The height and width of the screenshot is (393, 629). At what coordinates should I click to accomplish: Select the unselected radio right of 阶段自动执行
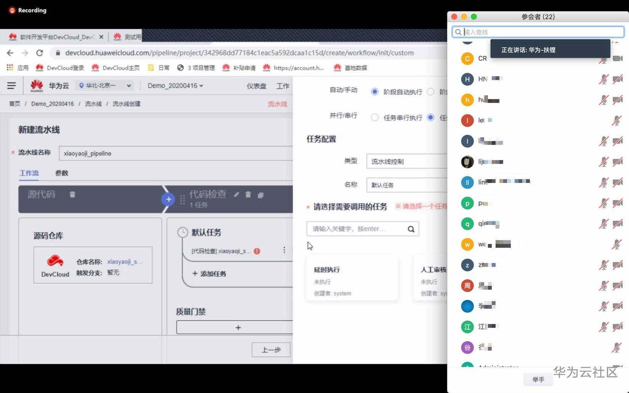click(x=431, y=92)
